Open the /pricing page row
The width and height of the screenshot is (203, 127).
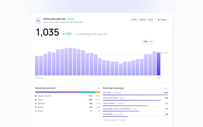pyautogui.click(x=135, y=93)
